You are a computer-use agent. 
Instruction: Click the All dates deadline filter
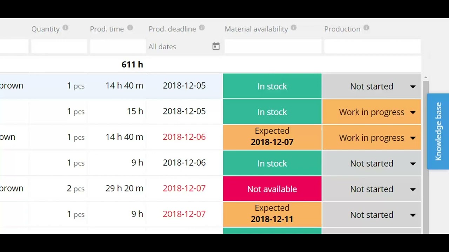(177, 47)
